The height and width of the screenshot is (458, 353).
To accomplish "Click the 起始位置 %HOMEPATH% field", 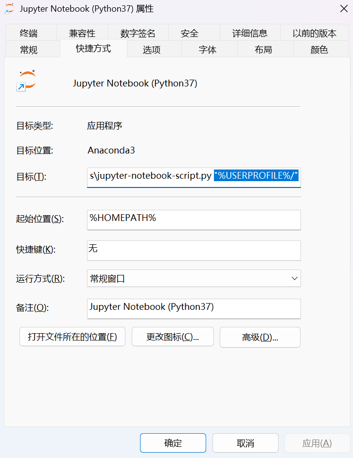I will pos(194,220).
